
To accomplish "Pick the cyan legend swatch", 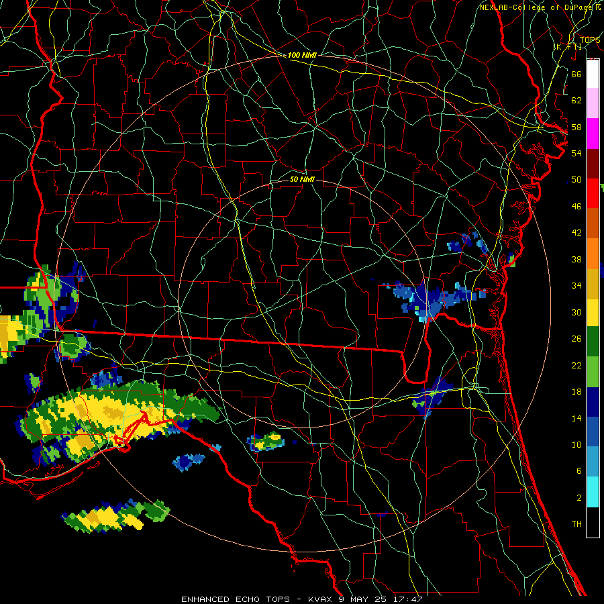I will click(593, 492).
